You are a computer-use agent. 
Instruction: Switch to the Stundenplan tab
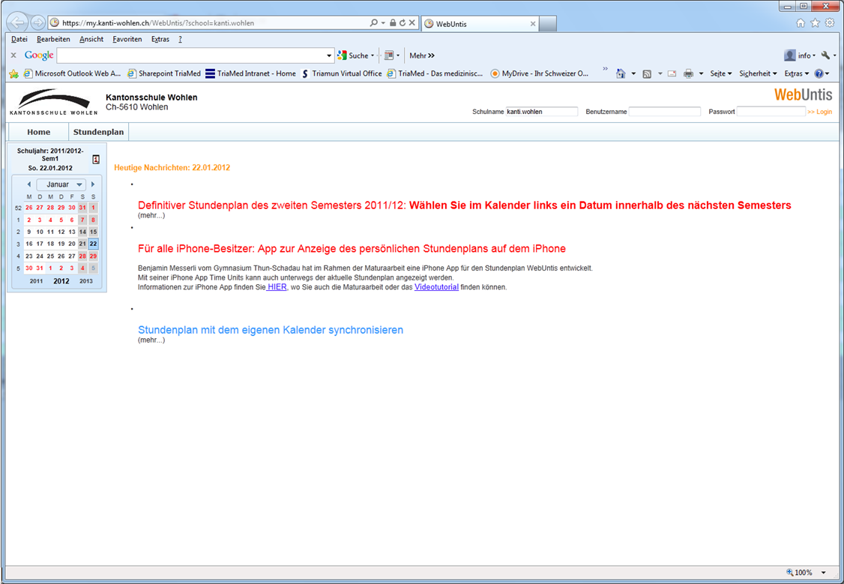point(98,132)
